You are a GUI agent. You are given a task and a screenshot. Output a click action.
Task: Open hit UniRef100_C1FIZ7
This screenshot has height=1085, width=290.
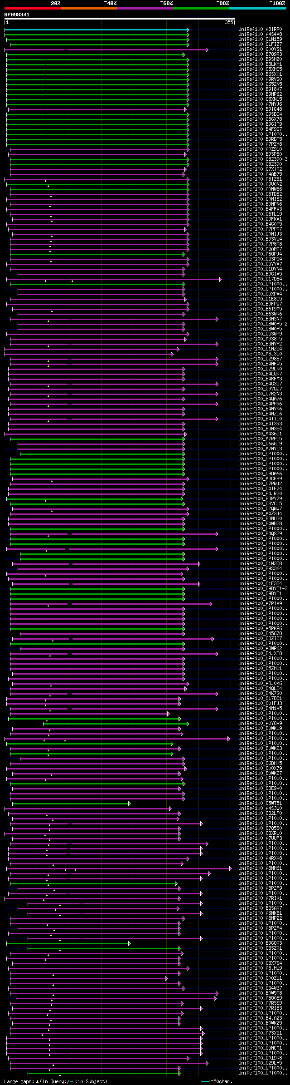260,44
